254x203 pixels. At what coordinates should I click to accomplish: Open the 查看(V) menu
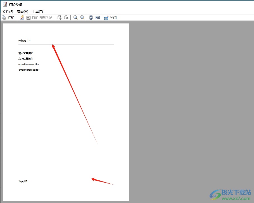23,12
